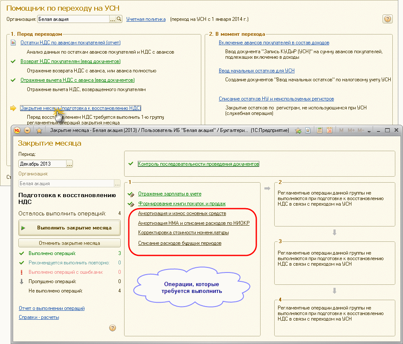Click Выполнить закрытие месяца button

point(70,228)
